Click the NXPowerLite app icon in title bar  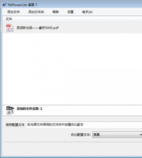click(5, 5)
